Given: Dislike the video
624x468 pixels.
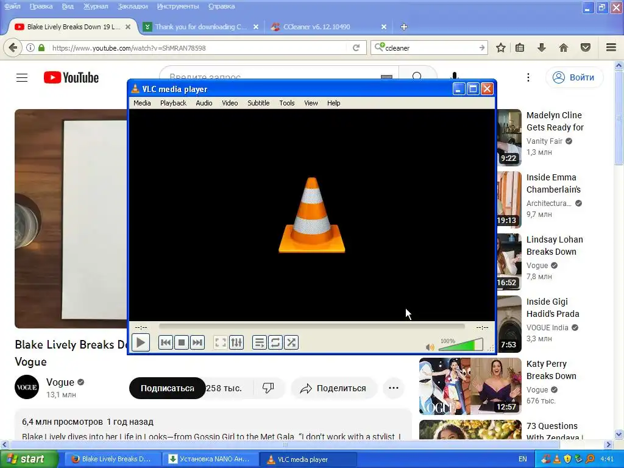Looking at the screenshot, I should [268, 388].
